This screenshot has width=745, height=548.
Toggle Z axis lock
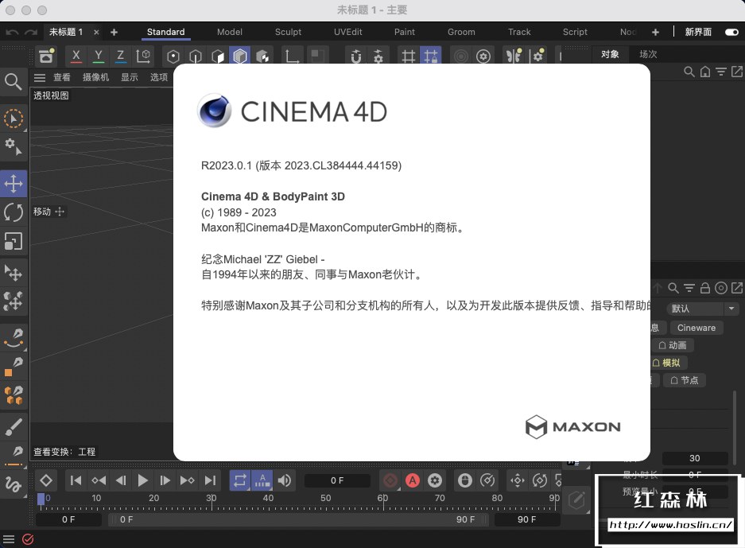[x=121, y=56]
